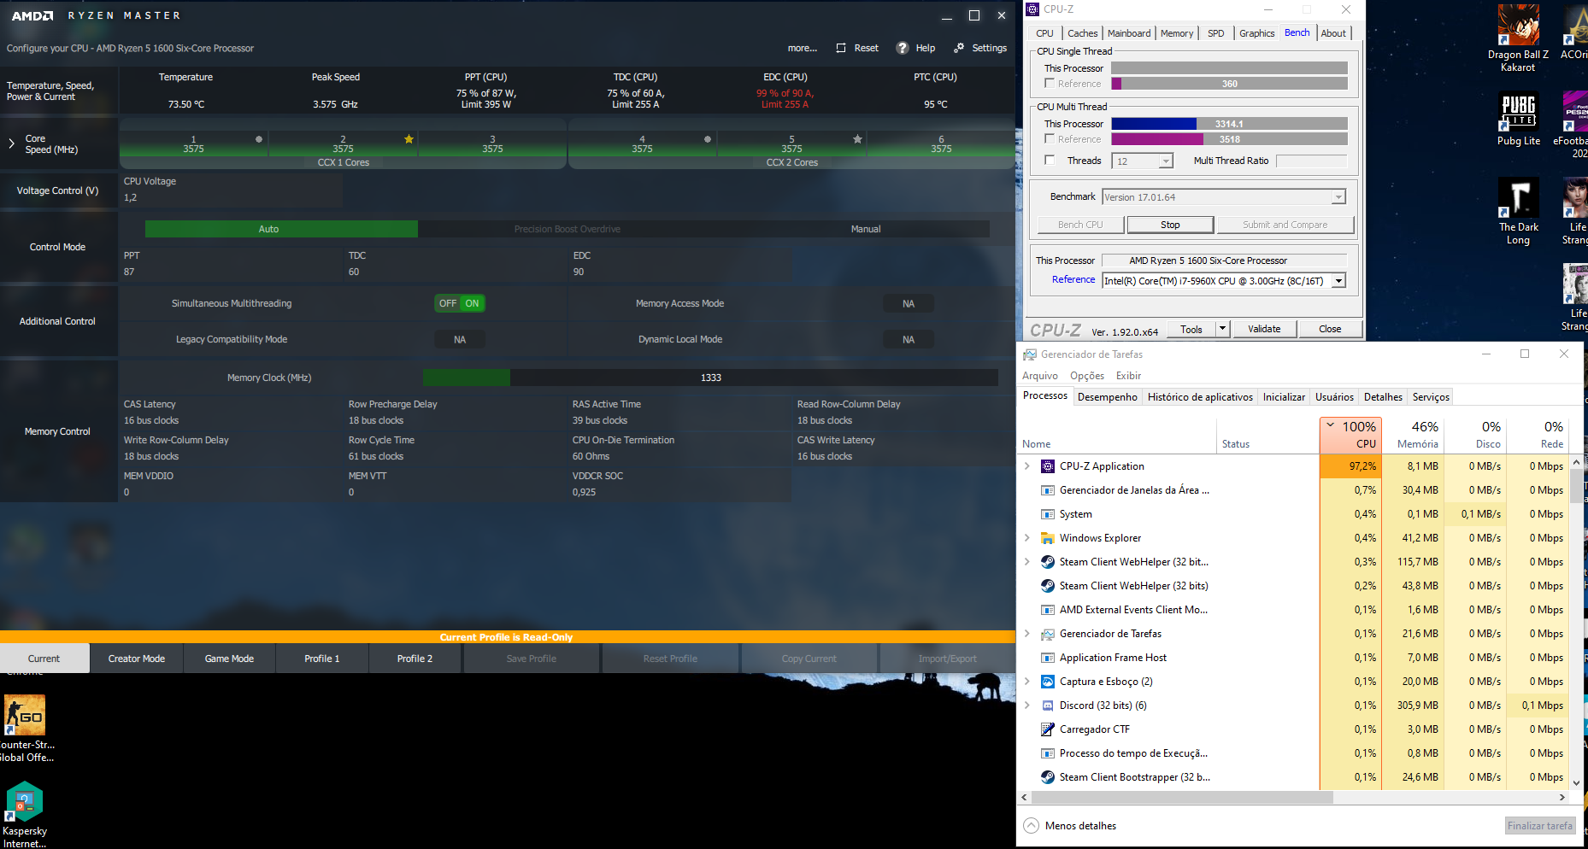1588x849 pixels.
Task: Click Close button in CPU-Z
Action: pyautogui.click(x=1330, y=329)
